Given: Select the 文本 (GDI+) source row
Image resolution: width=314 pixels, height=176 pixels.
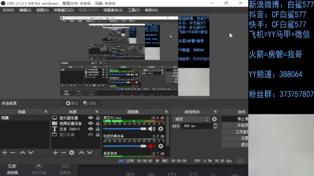Looking at the screenshot, I should pos(76,129).
